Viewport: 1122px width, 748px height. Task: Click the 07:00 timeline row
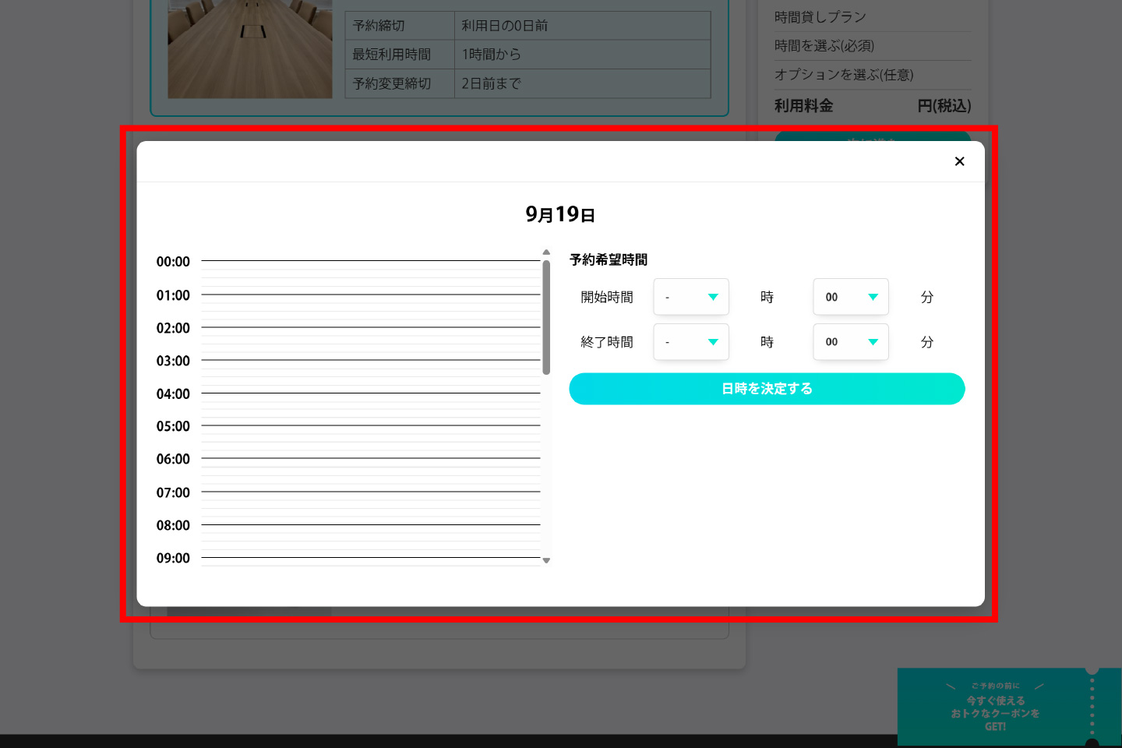[370, 496]
